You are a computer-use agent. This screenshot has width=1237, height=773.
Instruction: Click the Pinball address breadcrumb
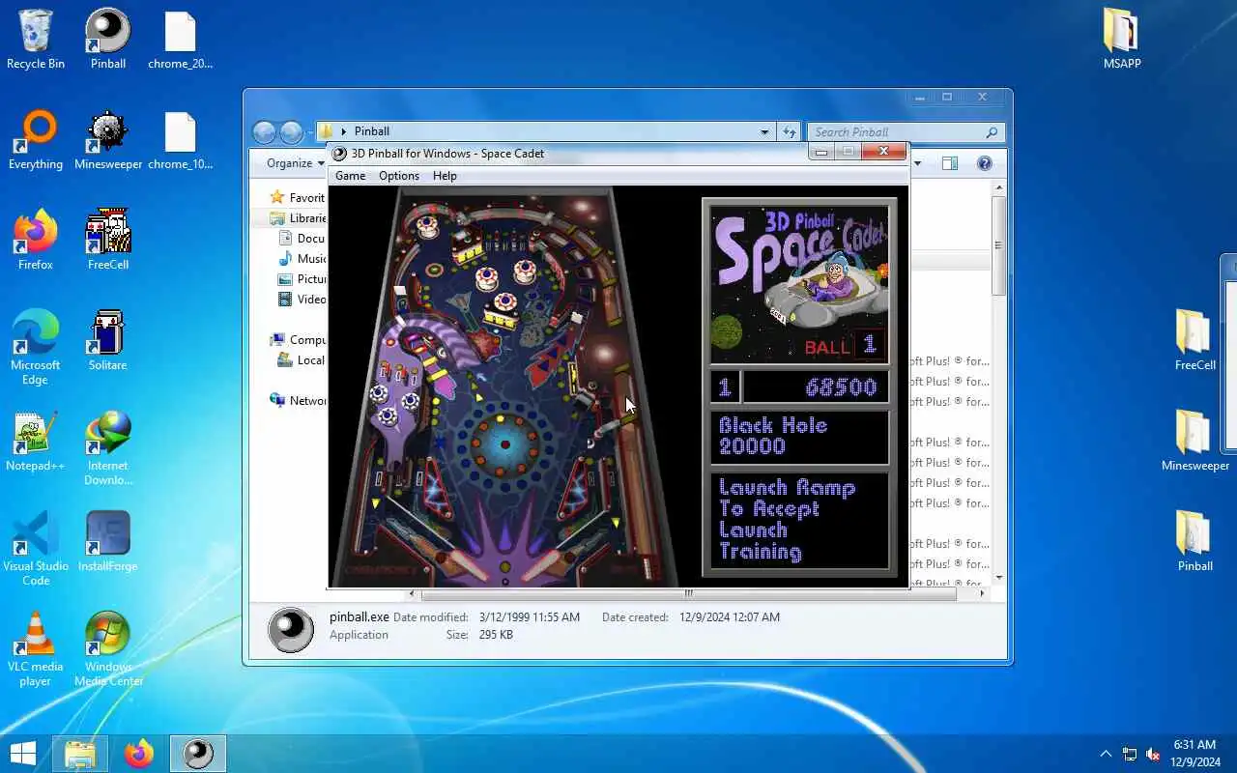coord(372,131)
